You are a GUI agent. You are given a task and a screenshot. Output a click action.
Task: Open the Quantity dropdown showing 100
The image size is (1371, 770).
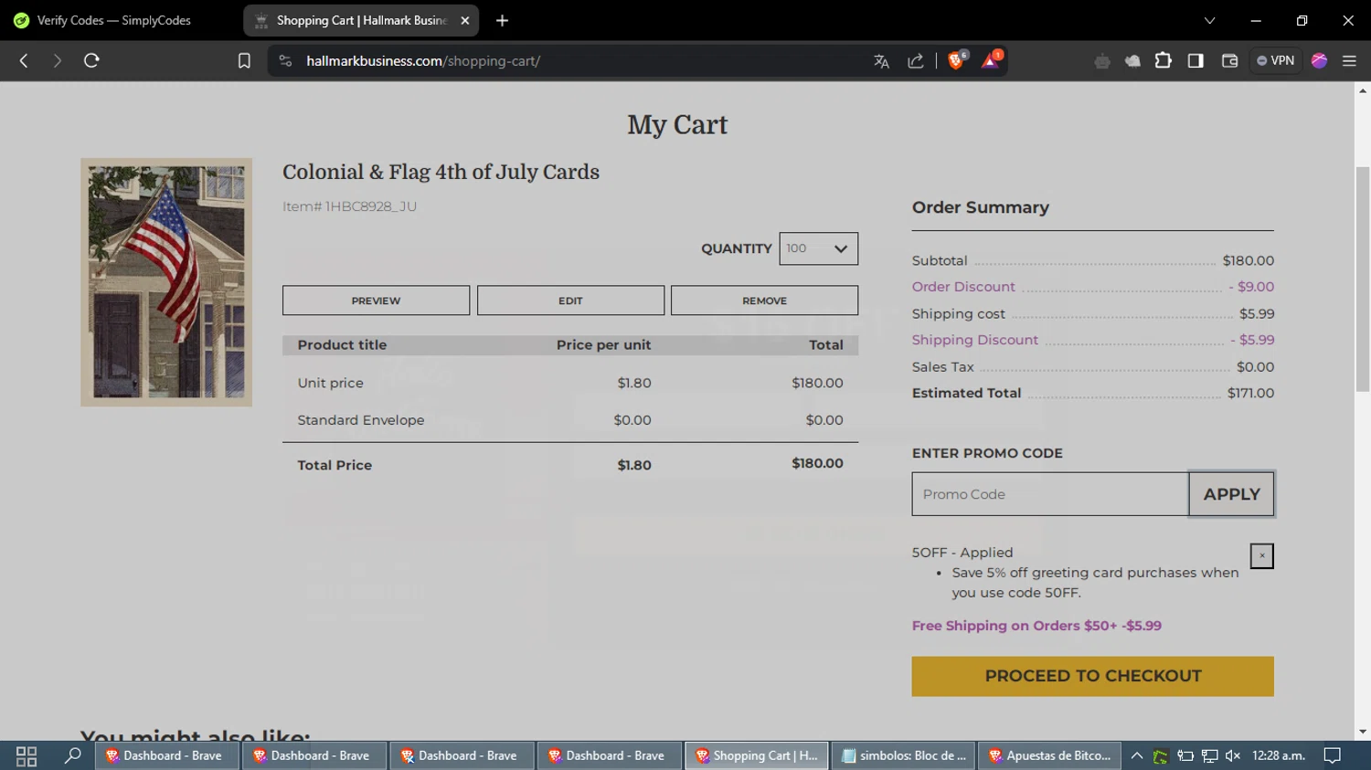(x=818, y=248)
